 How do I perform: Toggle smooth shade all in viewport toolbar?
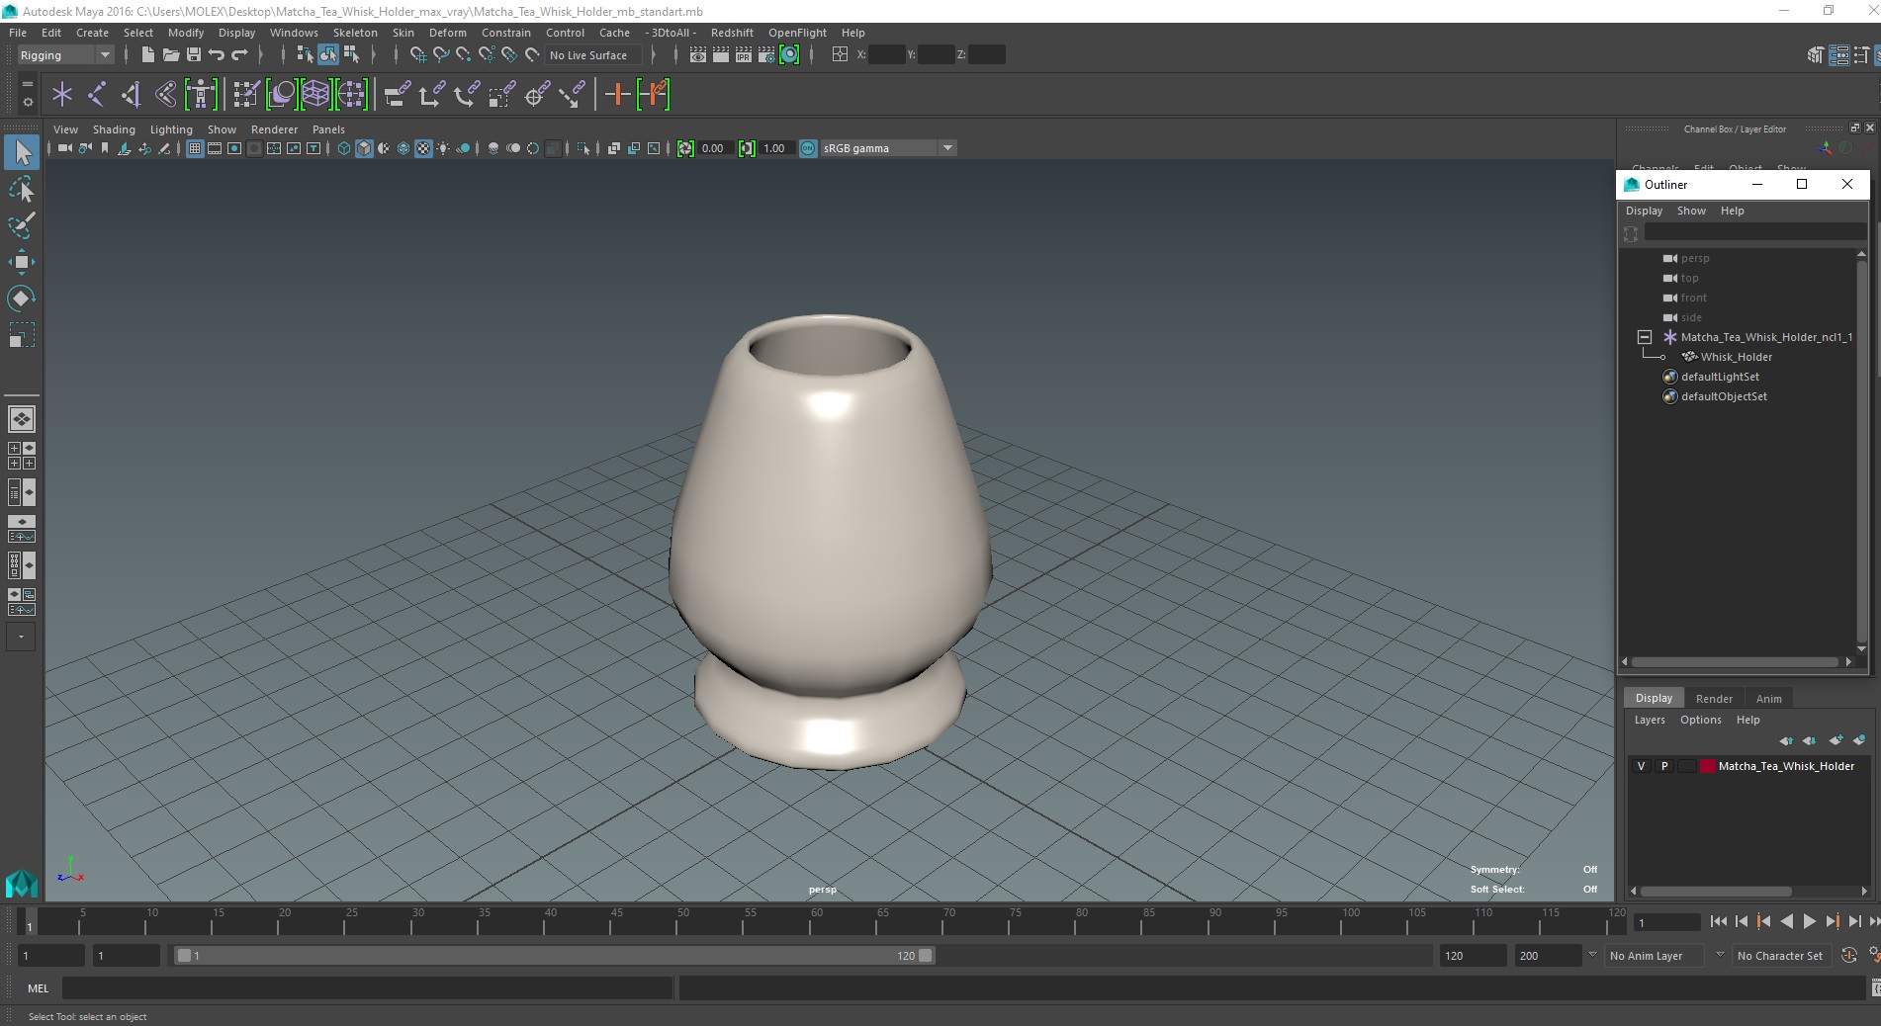pos(364,148)
